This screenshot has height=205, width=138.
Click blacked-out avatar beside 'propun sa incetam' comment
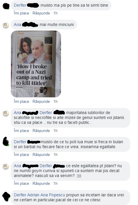[6, 197]
